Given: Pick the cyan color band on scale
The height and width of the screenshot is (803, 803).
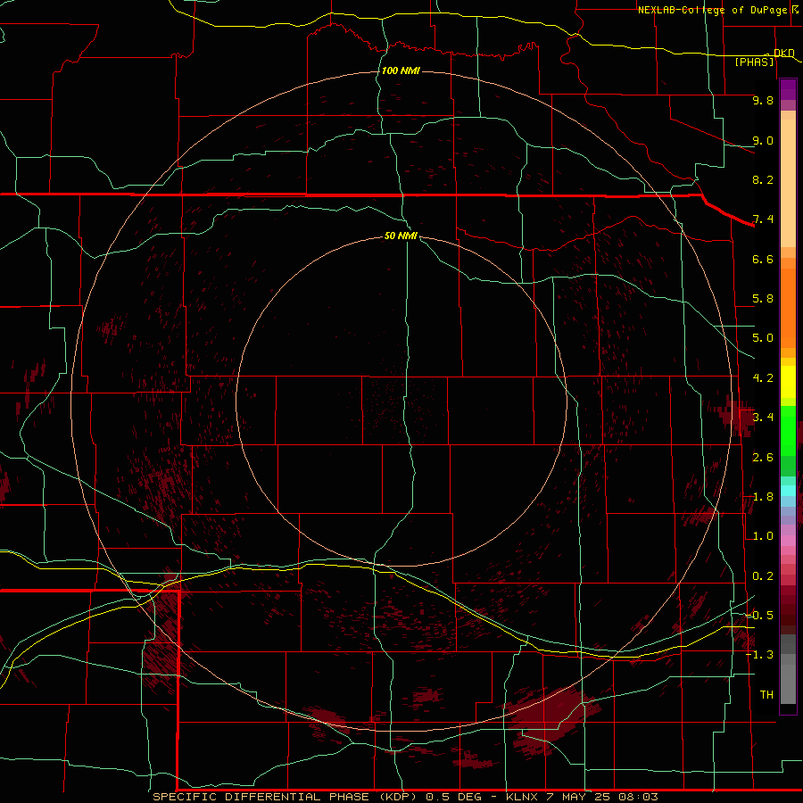Looking at the screenshot, I should point(788,491).
